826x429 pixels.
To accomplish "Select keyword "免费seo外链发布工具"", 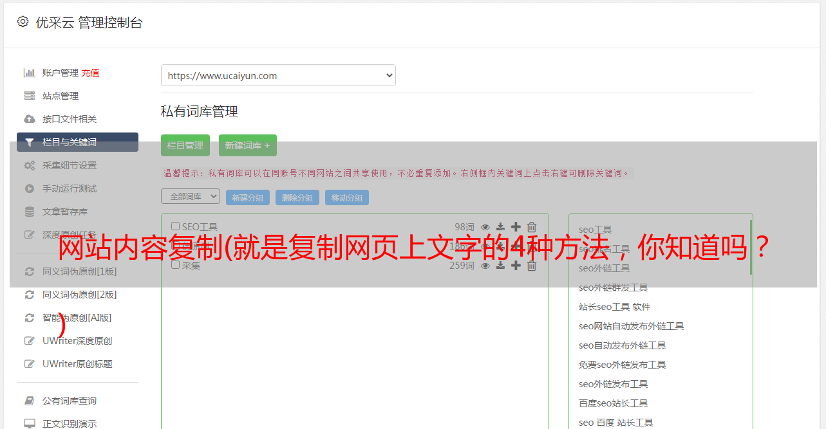I will coord(623,365).
